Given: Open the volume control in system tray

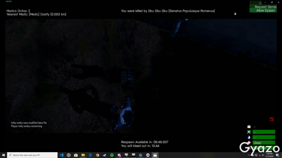Looking at the screenshot, I should tap(263, 155).
